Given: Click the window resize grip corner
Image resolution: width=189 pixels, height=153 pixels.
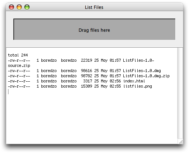Looking at the screenshot, I should [181, 142].
